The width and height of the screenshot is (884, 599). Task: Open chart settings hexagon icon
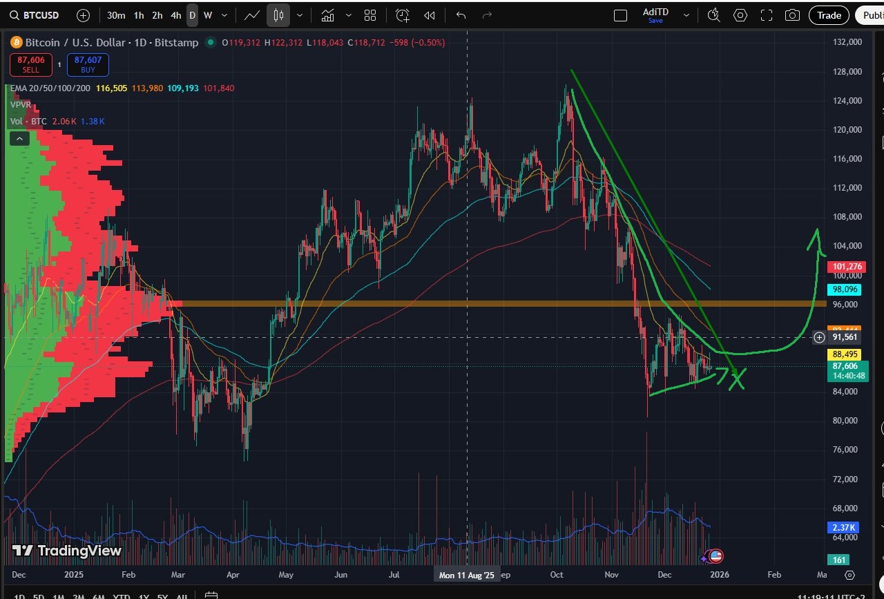740,15
